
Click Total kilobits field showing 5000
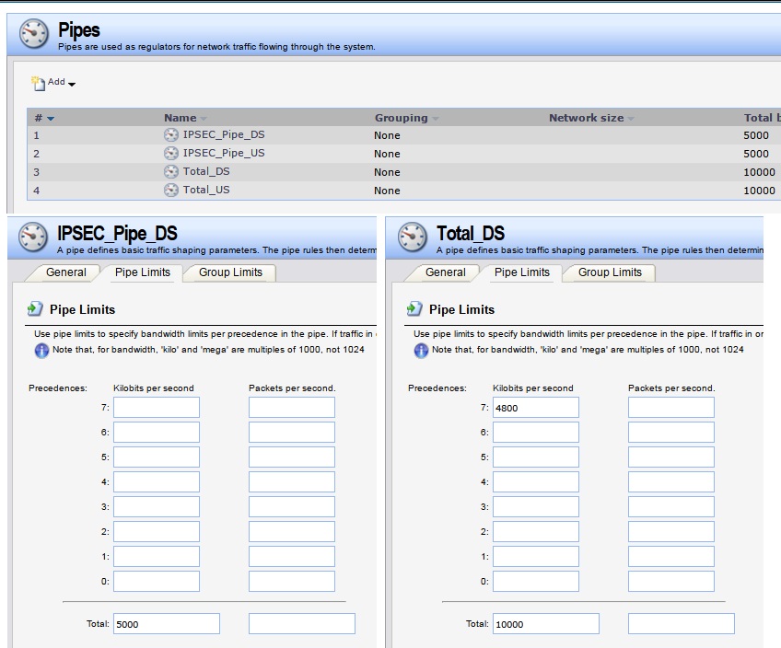166,624
